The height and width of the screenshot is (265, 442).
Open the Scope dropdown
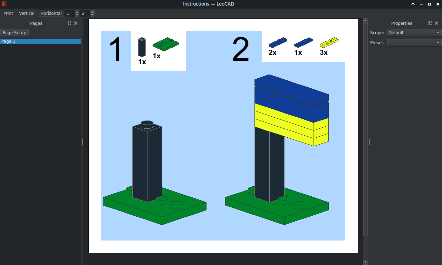pos(414,32)
